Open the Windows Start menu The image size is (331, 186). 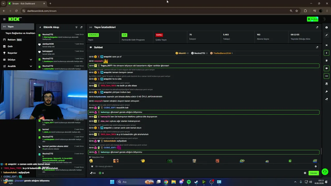pos(112,182)
